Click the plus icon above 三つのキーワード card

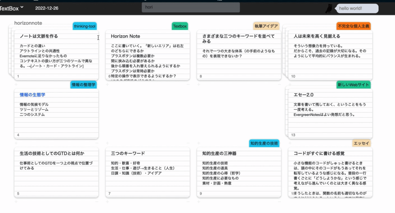107,143
